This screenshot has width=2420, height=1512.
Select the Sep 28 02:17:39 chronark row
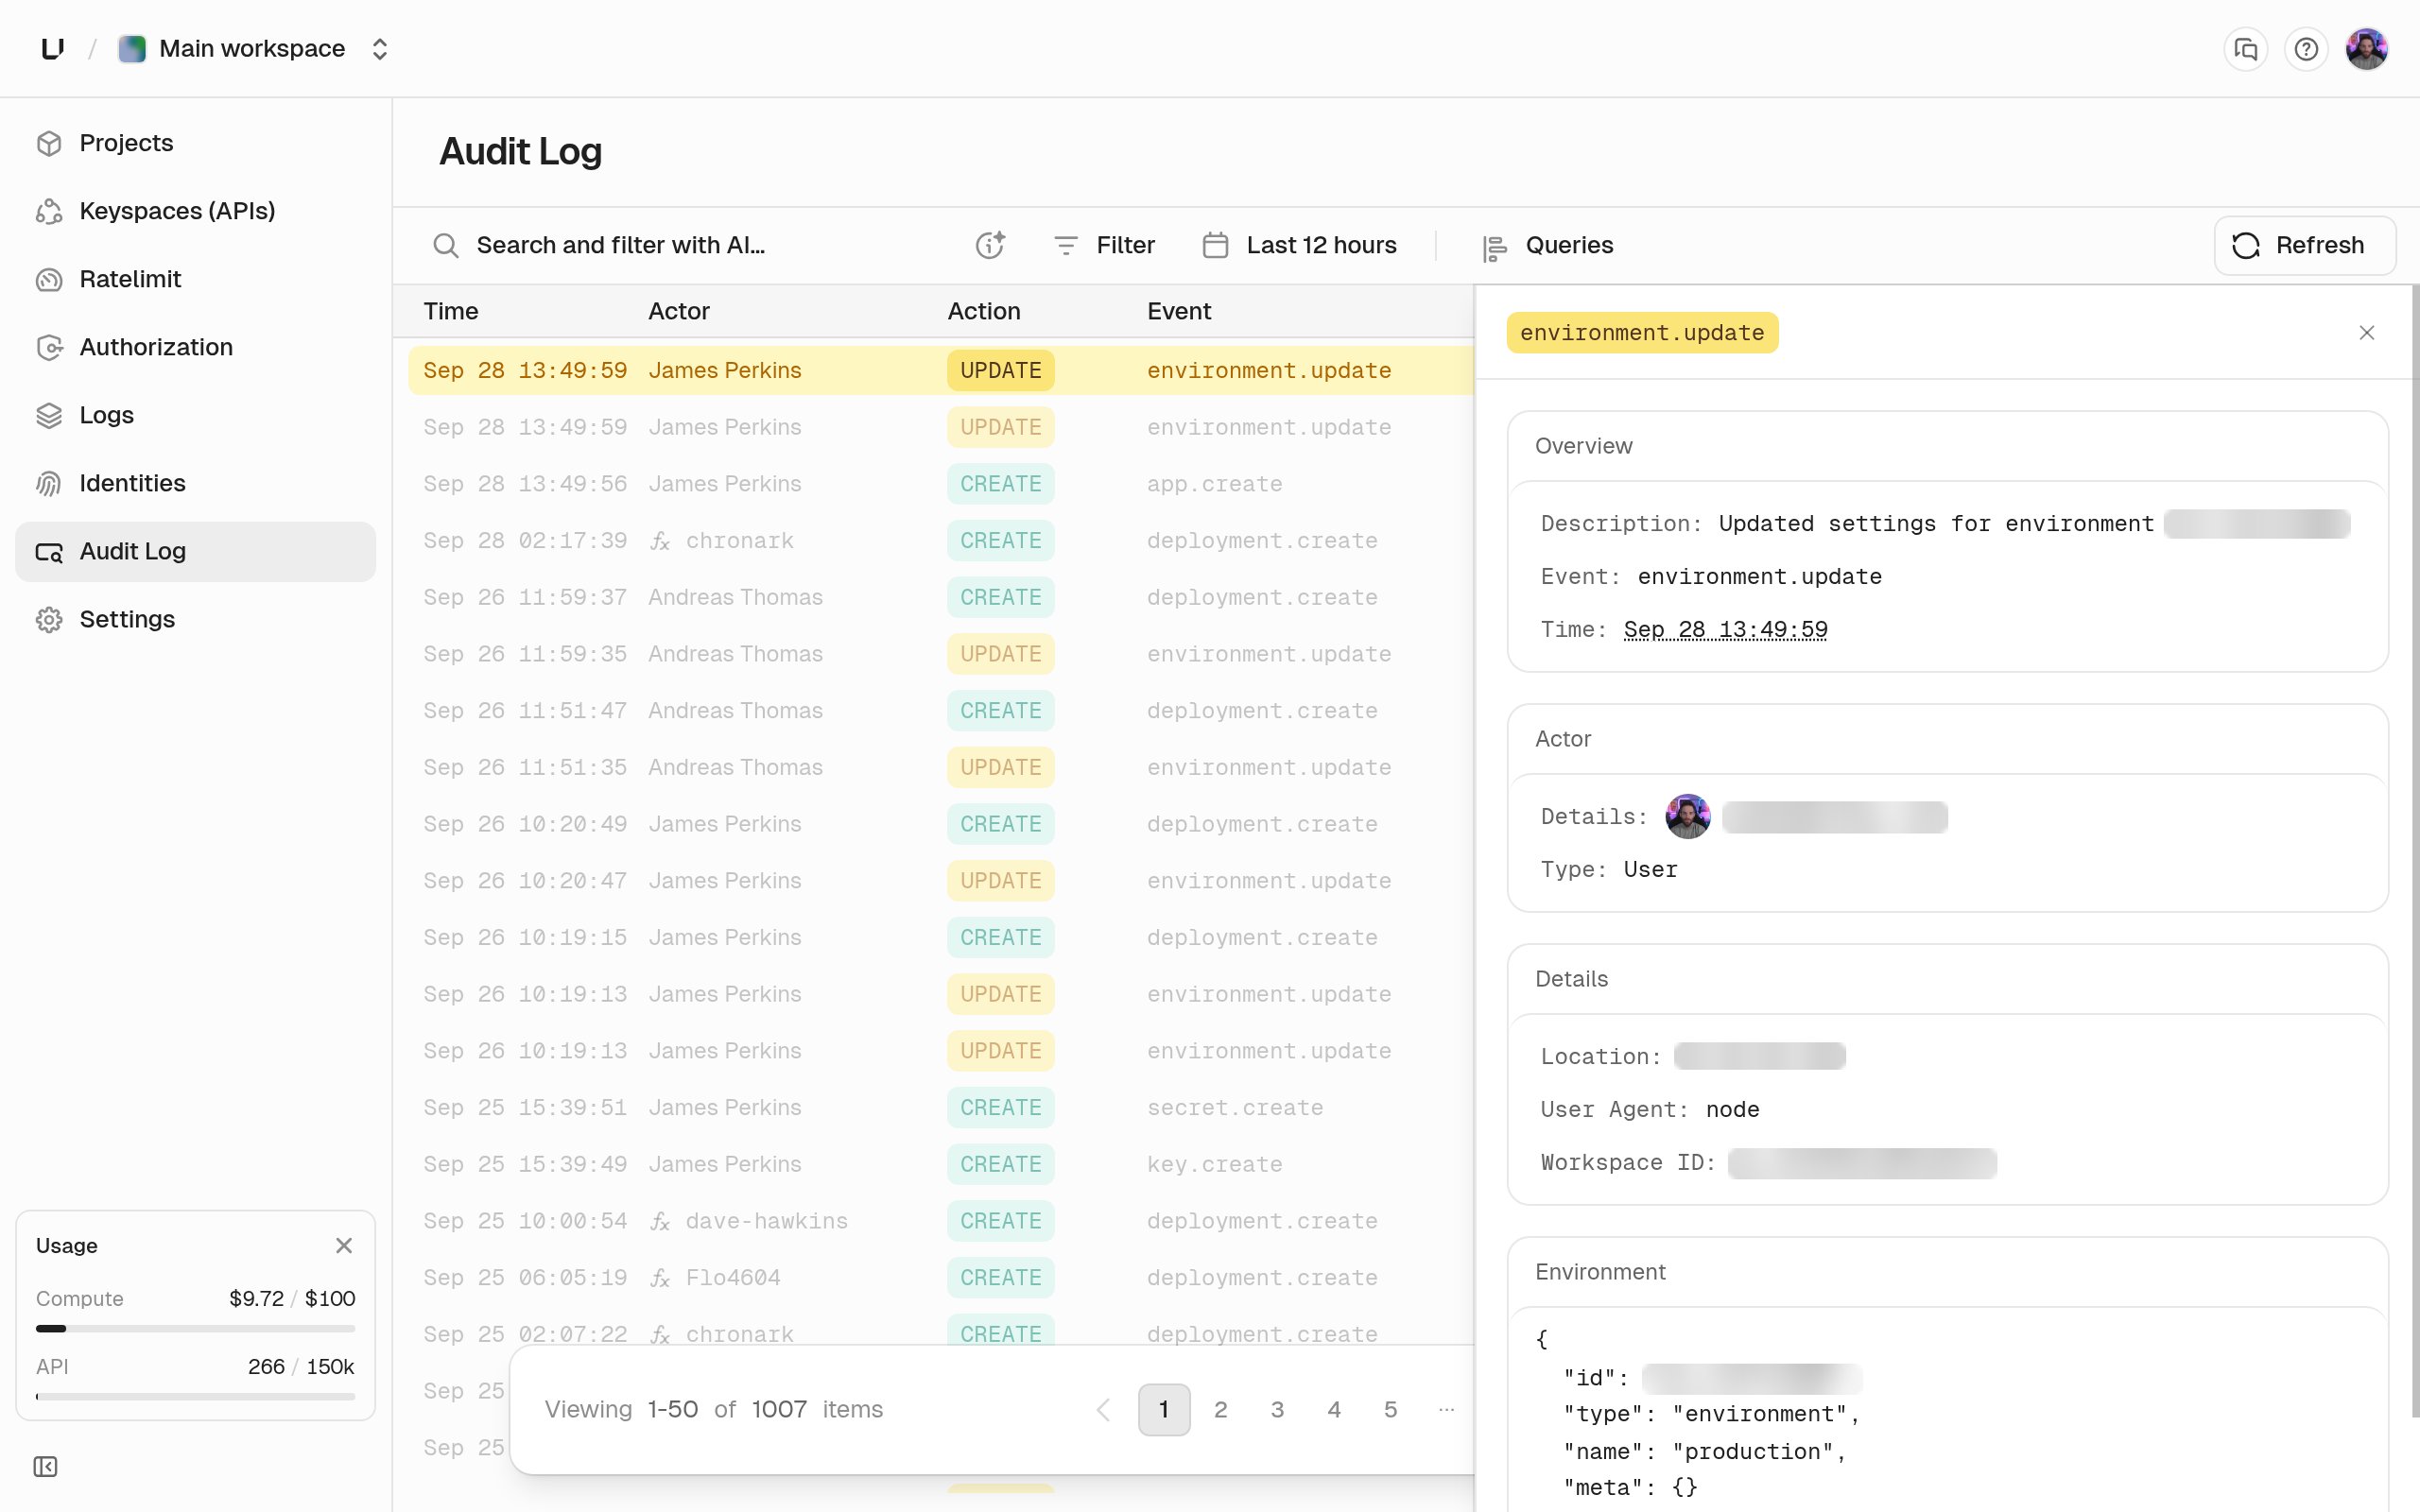click(x=940, y=541)
